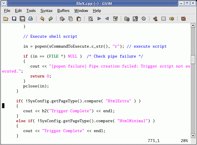The image size is (197, 145).
Task: Click the "HtmlExtra" string literal
Action: (118, 101)
